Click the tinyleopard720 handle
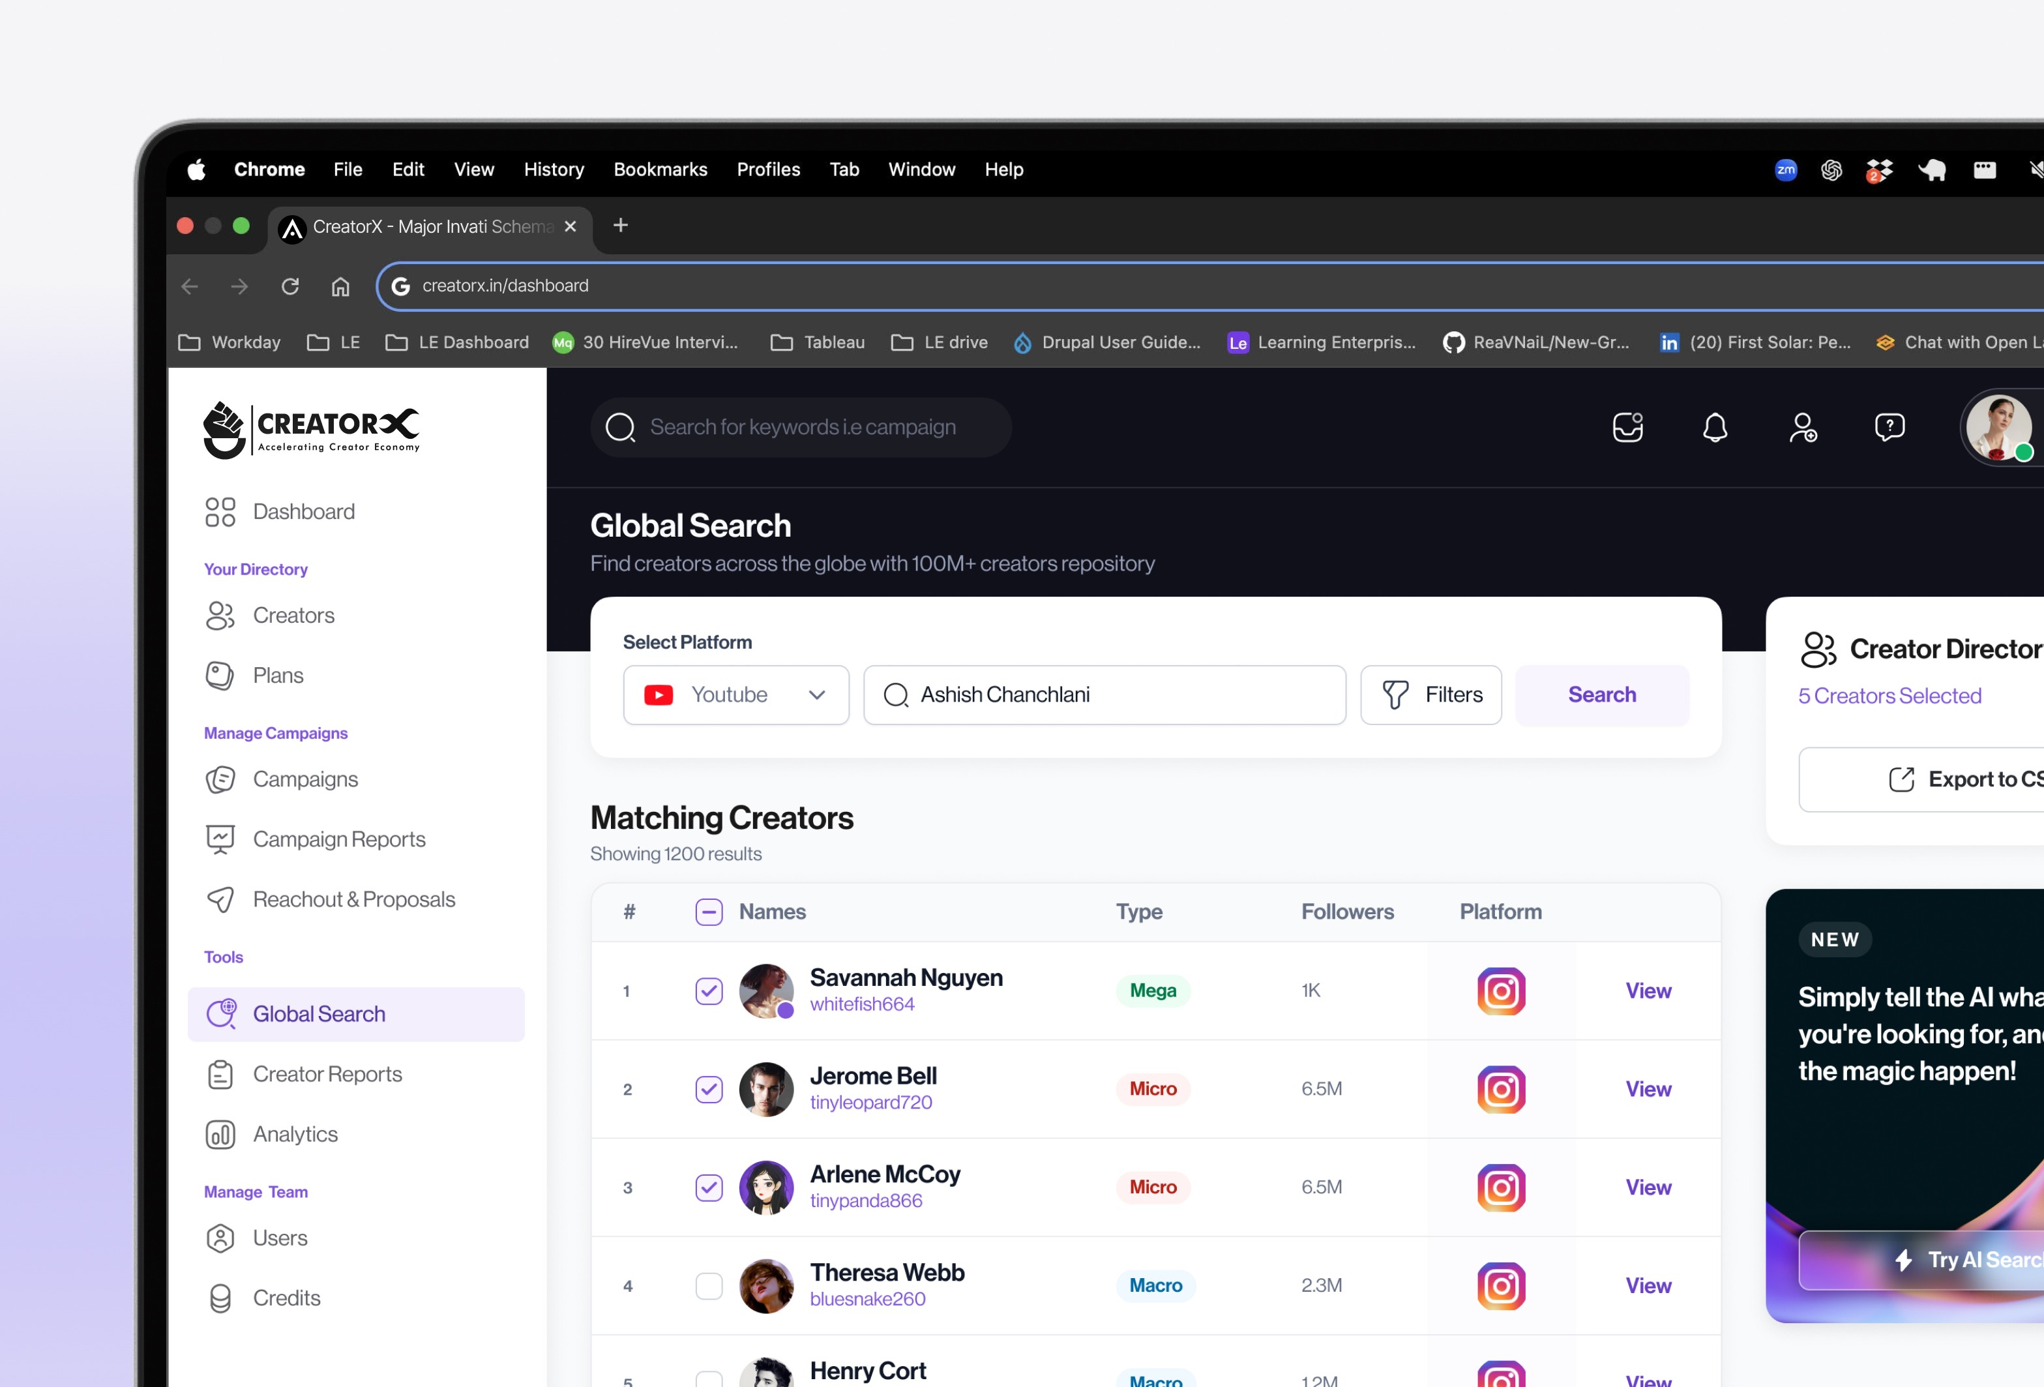Screen dimensions: 2044x1387 point(870,1103)
